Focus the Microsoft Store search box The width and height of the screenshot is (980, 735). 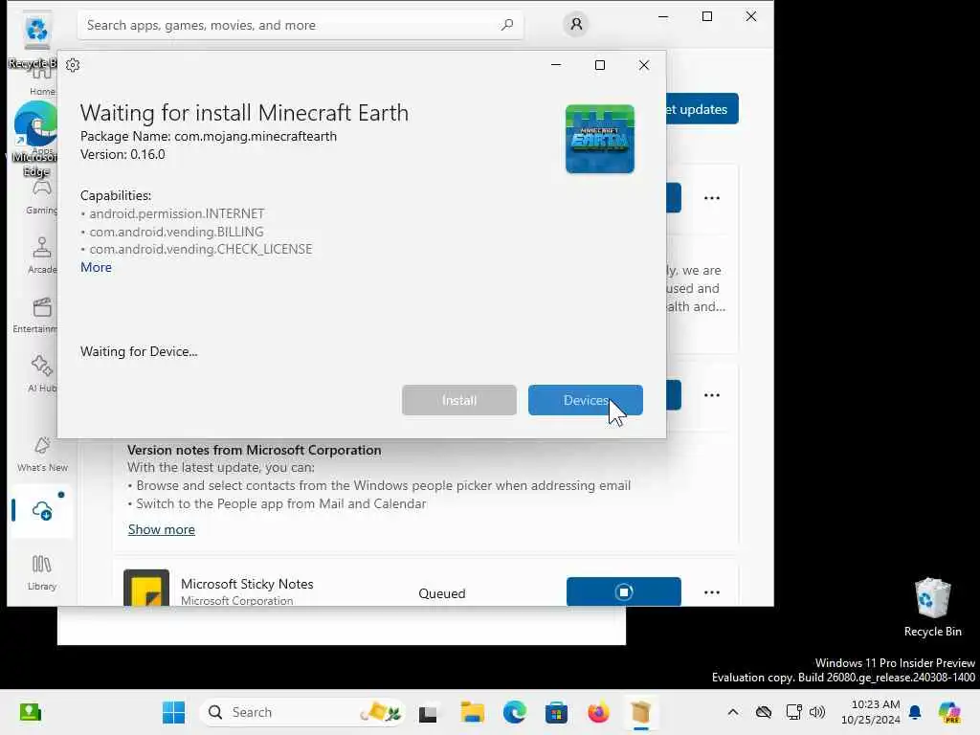300,25
